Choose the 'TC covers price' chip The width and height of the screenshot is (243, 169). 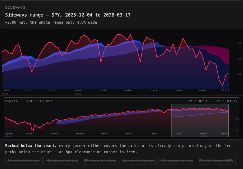(x=177, y=161)
